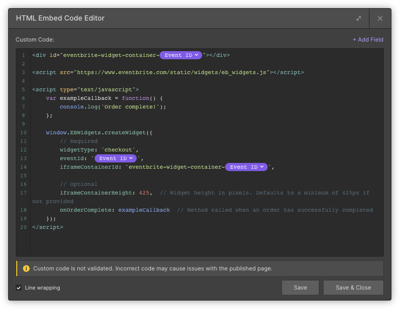The height and width of the screenshot is (312, 401).
Task: Toggle the Line wrapping checkbox
Action: (19, 288)
